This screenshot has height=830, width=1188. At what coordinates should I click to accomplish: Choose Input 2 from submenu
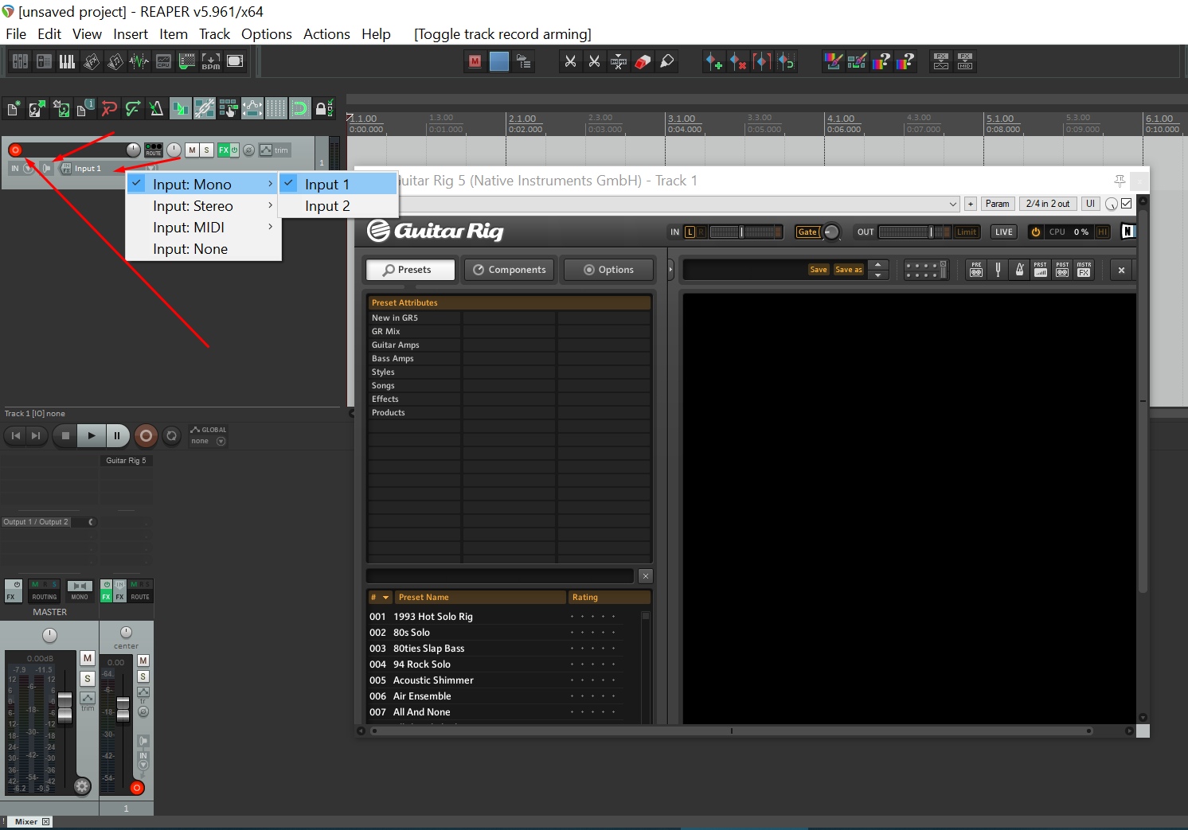338,205
